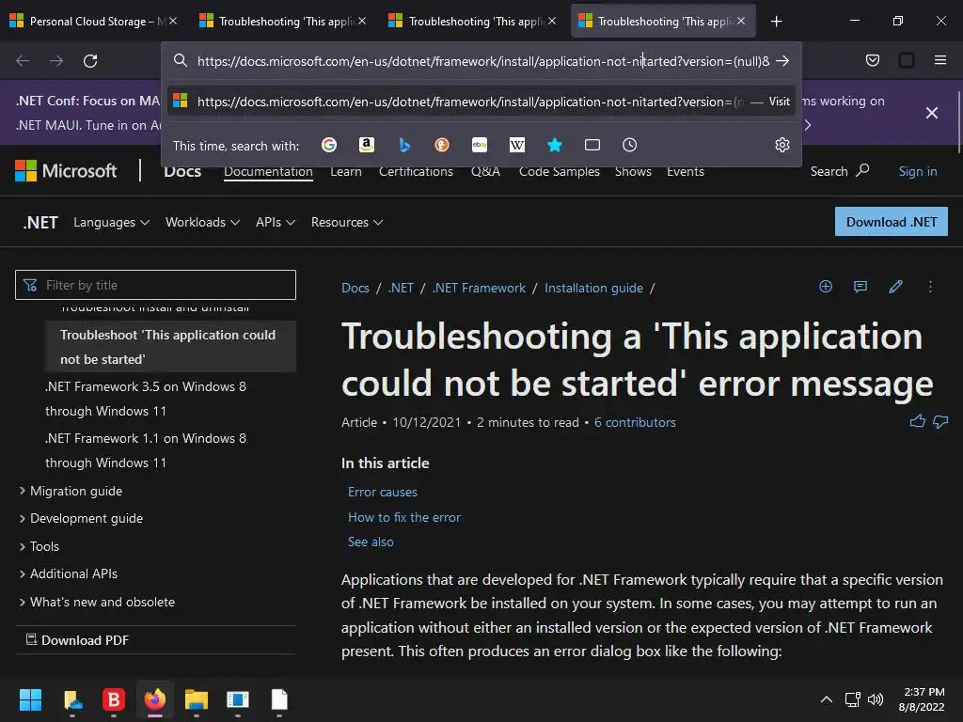Open the Resources dropdown menu

click(x=346, y=222)
